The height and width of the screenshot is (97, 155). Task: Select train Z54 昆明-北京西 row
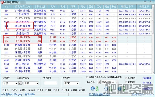(x=76, y=34)
